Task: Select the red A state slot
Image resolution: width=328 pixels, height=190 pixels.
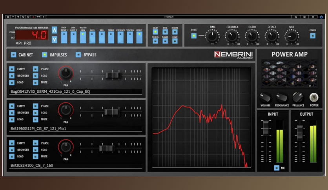Action: click(x=33, y=17)
